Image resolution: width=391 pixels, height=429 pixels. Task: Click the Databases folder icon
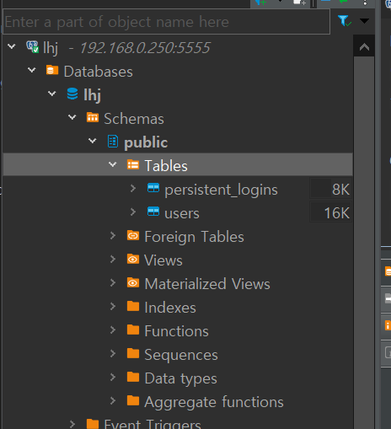(x=52, y=70)
